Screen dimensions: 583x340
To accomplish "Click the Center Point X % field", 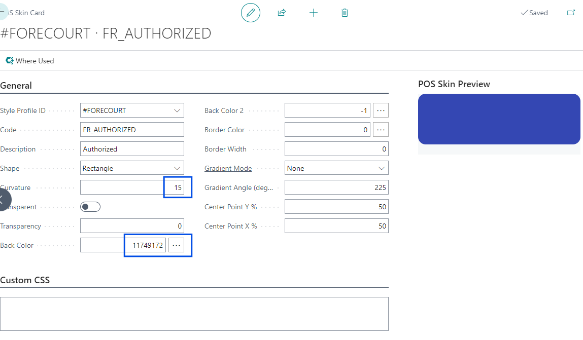I will (x=336, y=226).
